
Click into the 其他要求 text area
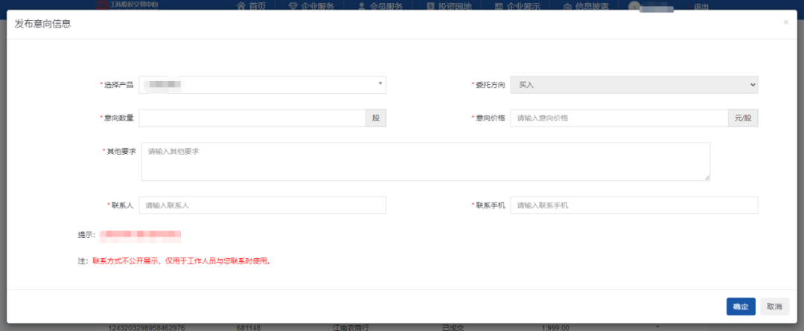pyautogui.click(x=424, y=161)
